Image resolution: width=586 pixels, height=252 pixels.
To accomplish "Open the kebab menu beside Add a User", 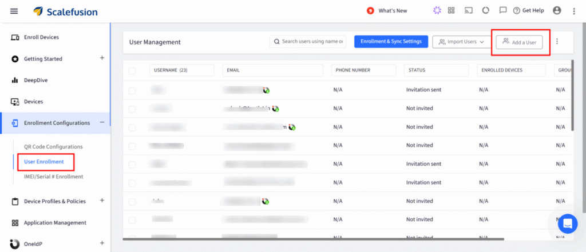I will 557,42.
